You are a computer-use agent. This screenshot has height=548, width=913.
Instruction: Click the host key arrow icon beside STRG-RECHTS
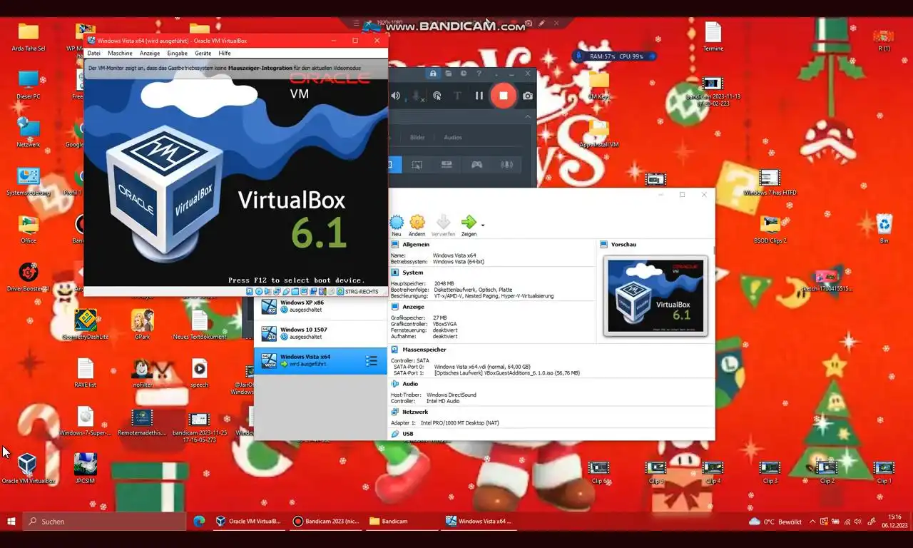coord(340,291)
